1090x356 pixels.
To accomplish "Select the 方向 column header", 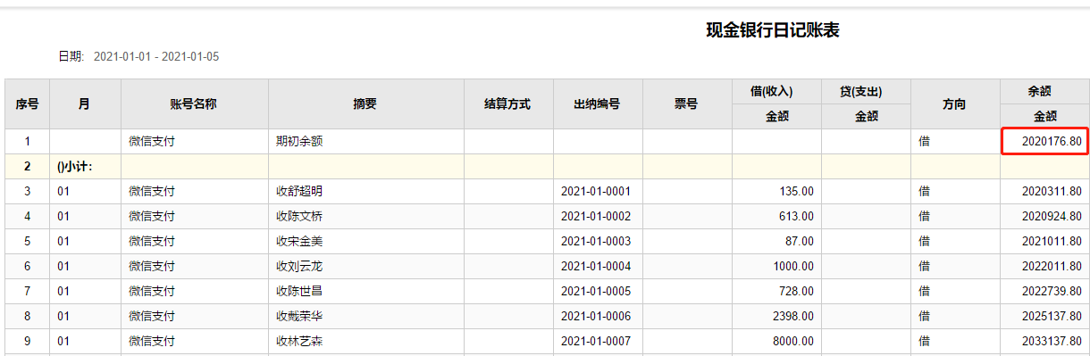I will (x=954, y=104).
